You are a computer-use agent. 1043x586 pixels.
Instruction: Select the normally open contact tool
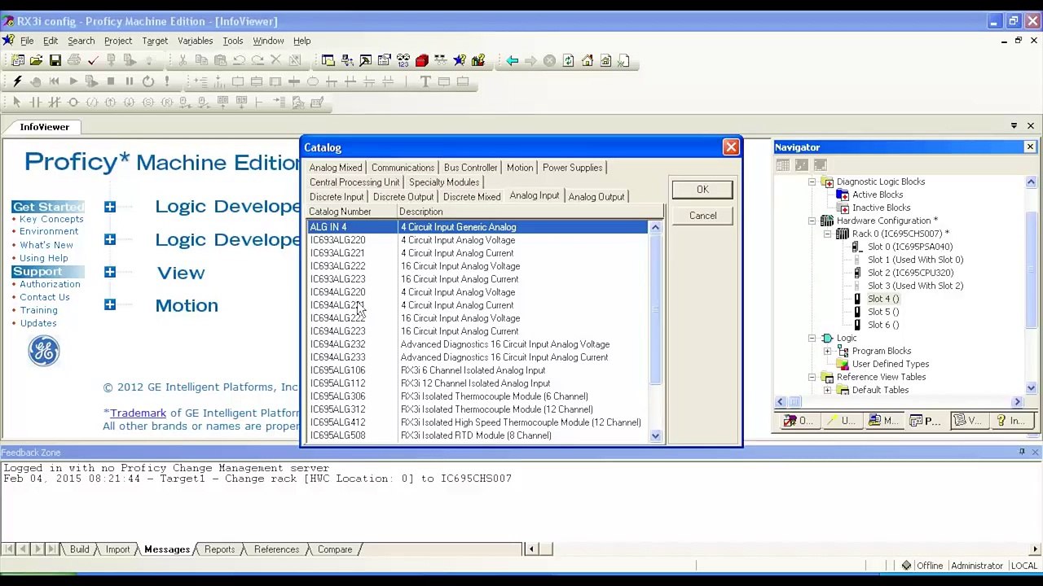pos(35,102)
